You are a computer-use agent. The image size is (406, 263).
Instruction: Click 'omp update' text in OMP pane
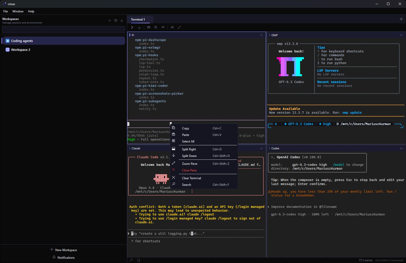(352, 113)
